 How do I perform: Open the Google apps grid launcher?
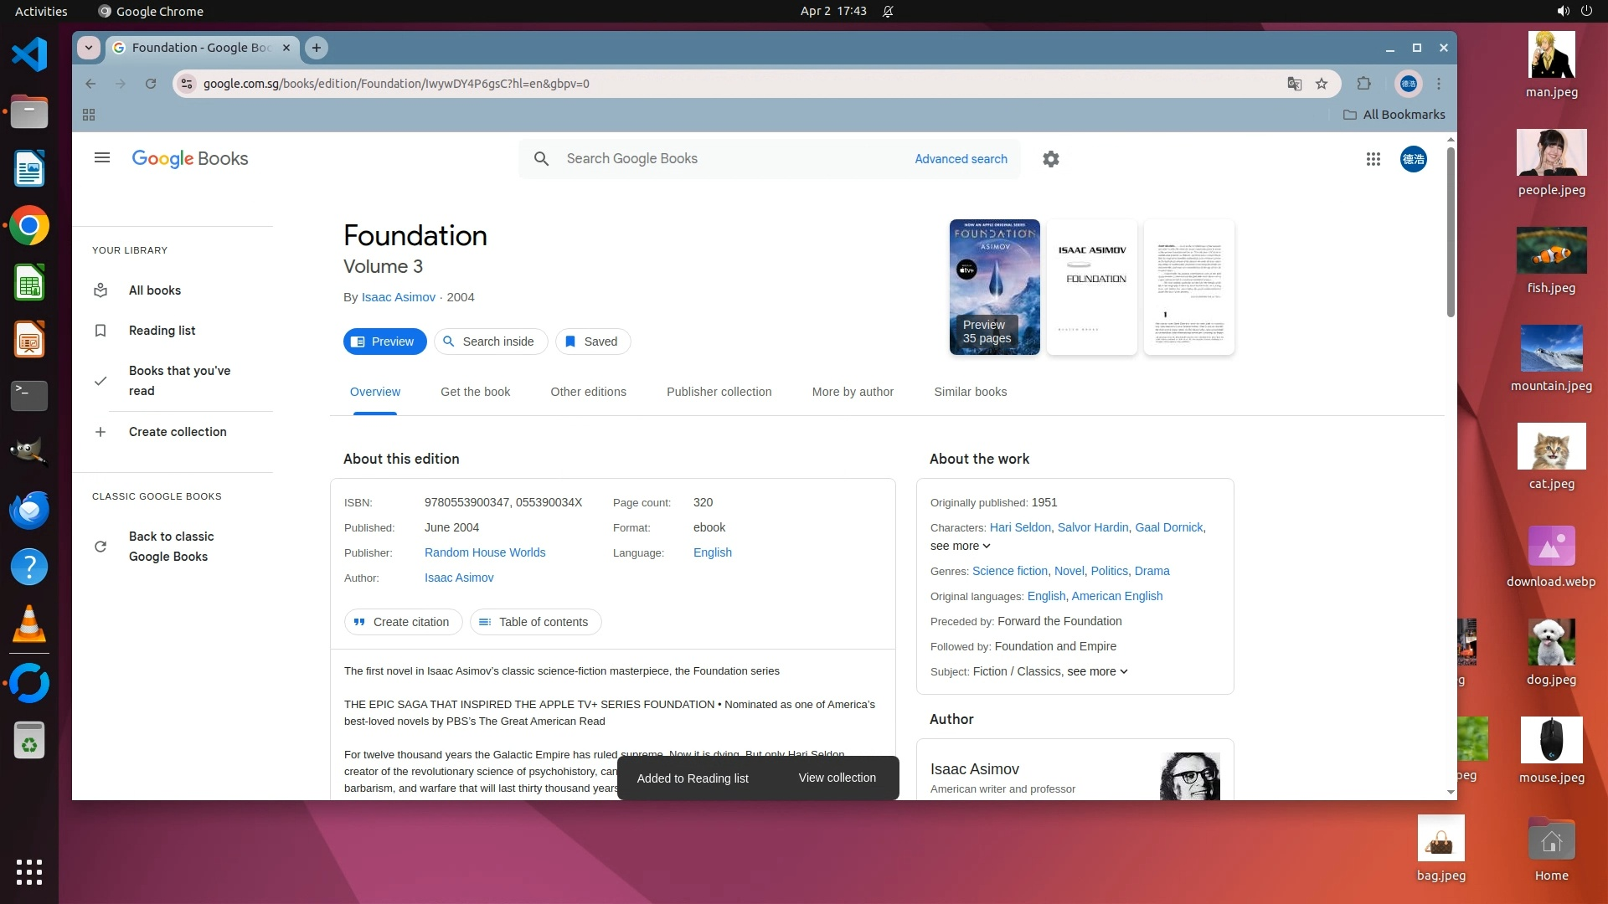(1373, 159)
